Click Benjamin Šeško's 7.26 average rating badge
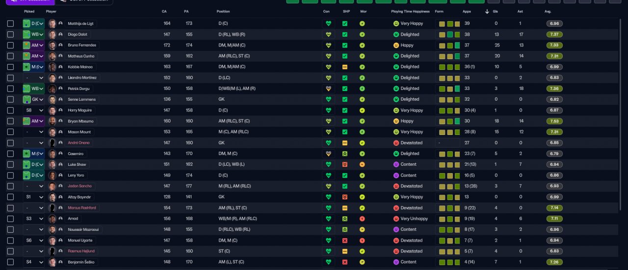The height and width of the screenshot is (270, 628). click(x=554, y=262)
